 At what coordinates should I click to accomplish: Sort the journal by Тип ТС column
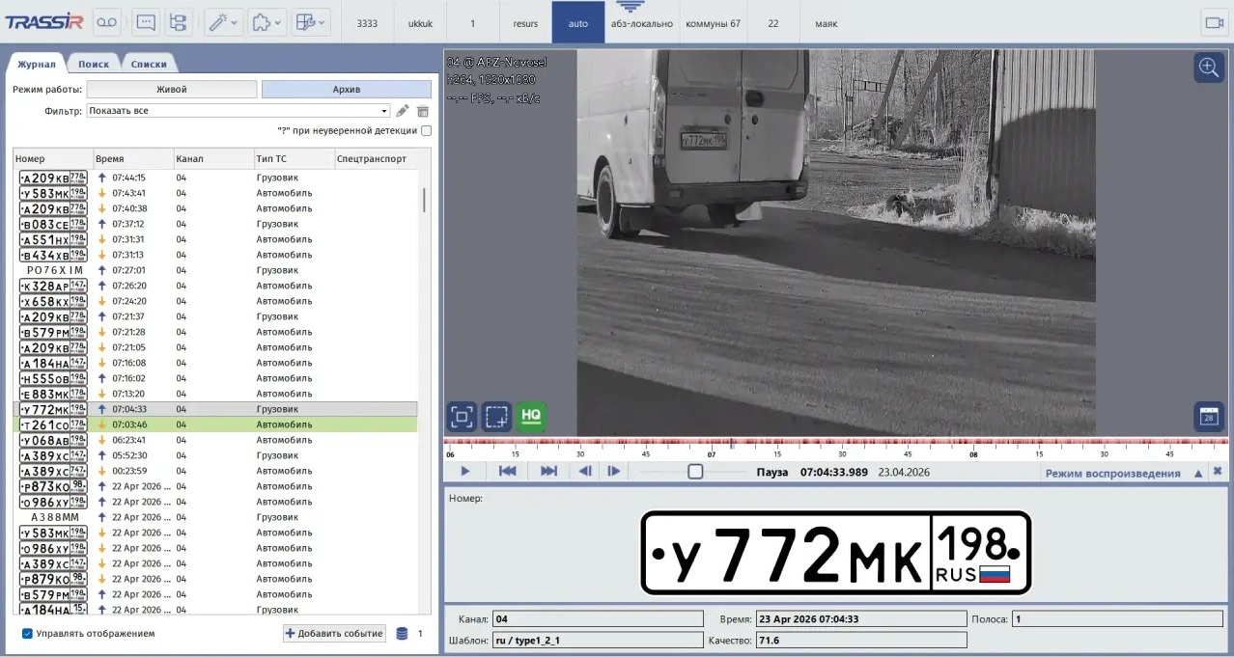coord(294,158)
